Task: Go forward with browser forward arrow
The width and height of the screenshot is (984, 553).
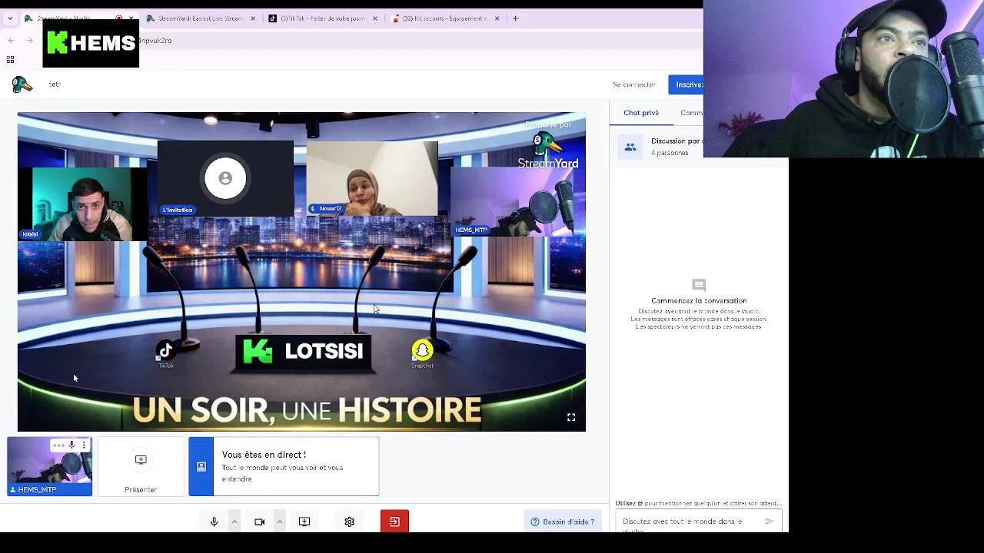Action: click(x=29, y=40)
